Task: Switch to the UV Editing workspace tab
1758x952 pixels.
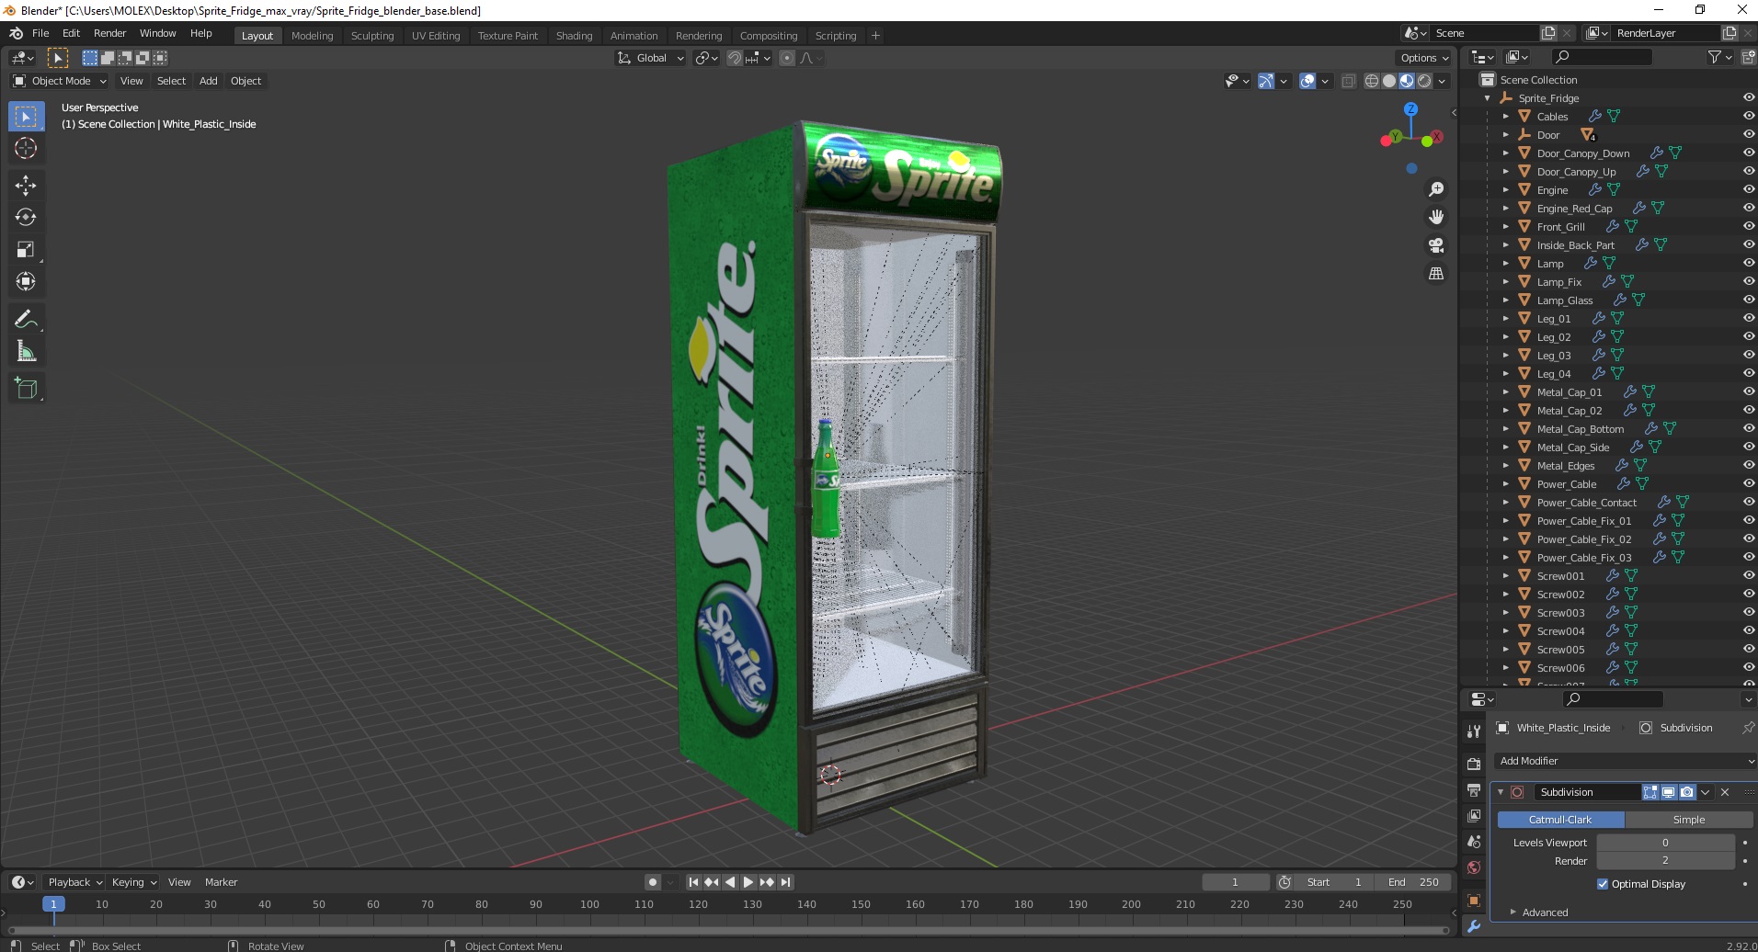Action: point(435,36)
